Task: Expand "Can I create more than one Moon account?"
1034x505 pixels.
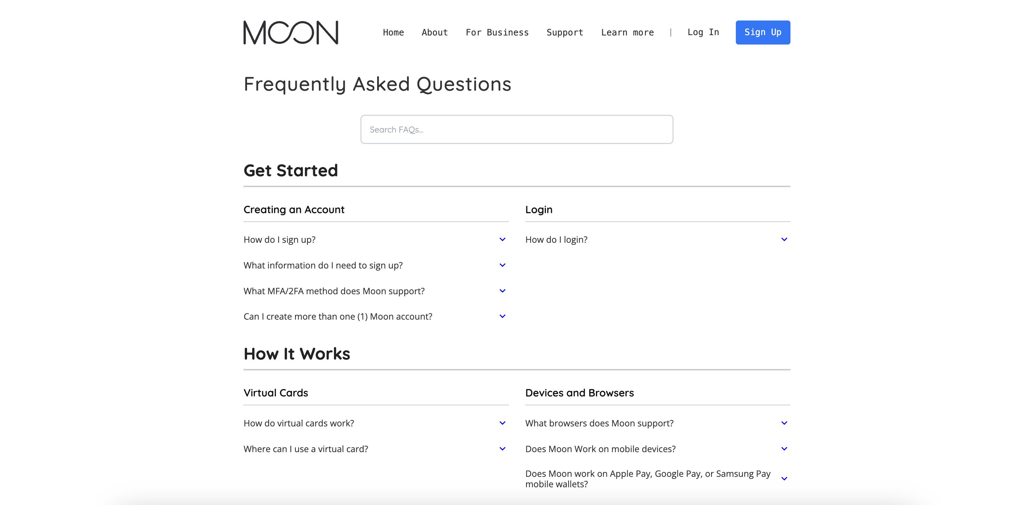Action: point(502,316)
